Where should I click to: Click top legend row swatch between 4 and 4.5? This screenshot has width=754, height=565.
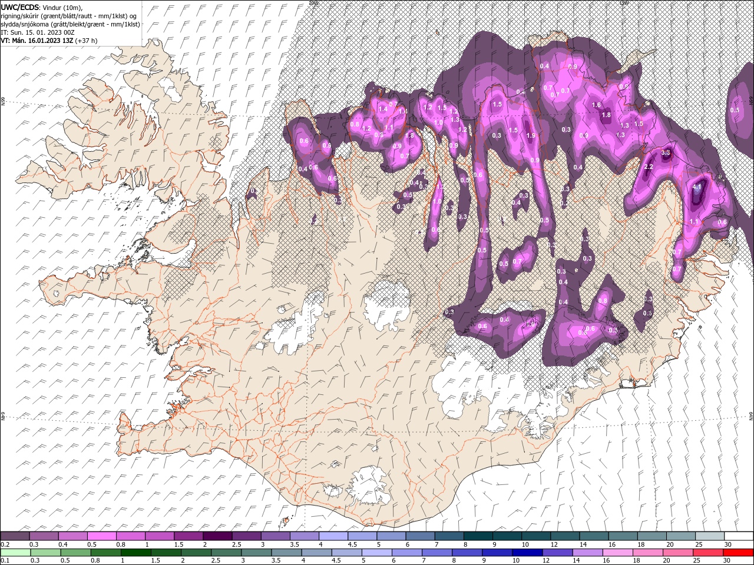[x=334, y=536]
